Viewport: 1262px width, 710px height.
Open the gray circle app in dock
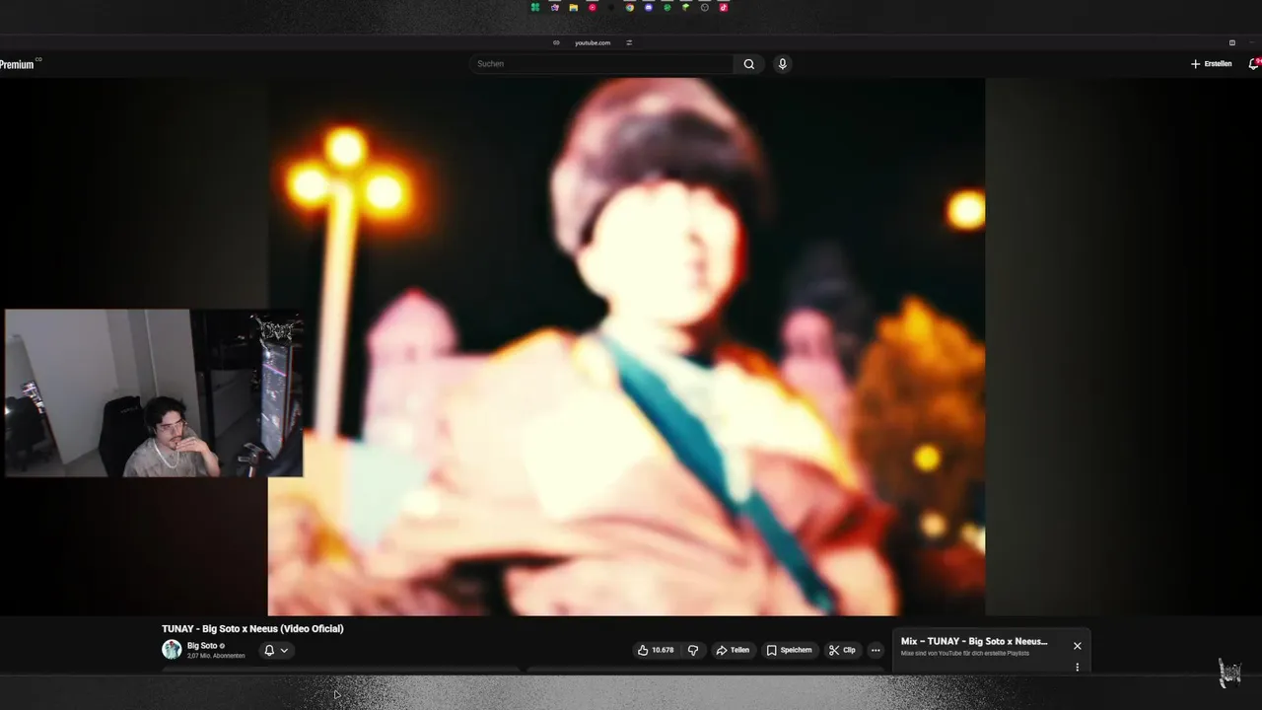click(705, 7)
